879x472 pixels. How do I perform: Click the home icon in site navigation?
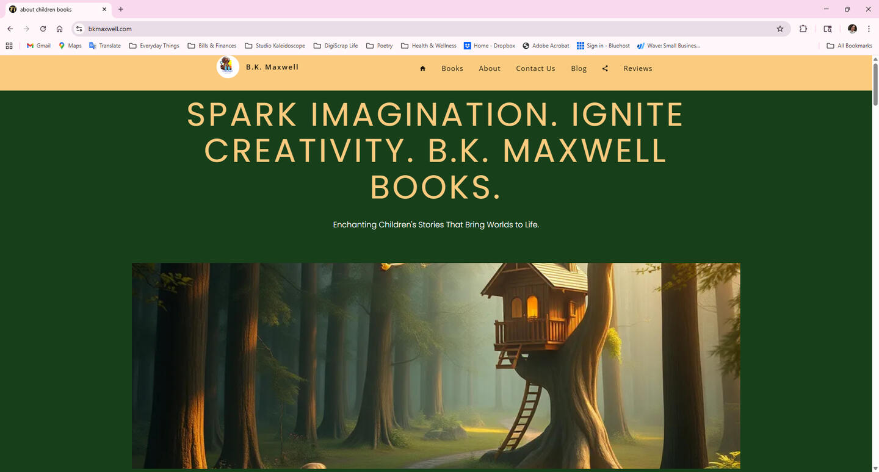(x=422, y=69)
